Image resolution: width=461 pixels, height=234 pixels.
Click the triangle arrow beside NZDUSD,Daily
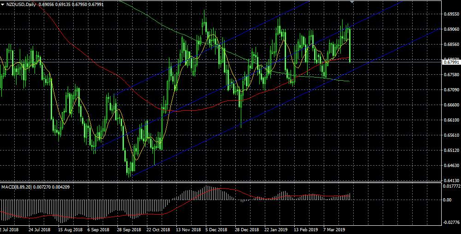(3, 5)
